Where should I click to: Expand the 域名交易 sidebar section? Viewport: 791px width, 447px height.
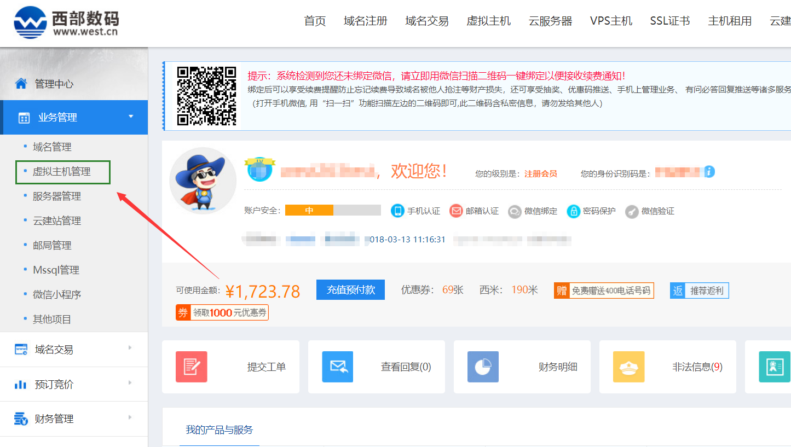click(x=130, y=348)
